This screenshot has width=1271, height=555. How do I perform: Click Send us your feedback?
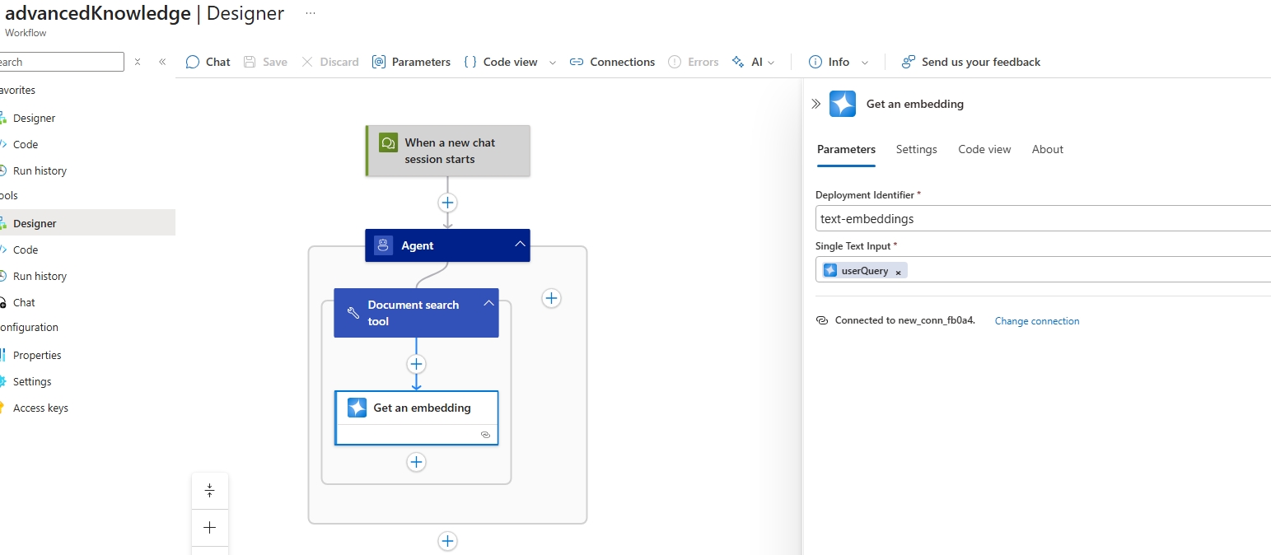pos(970,62)
